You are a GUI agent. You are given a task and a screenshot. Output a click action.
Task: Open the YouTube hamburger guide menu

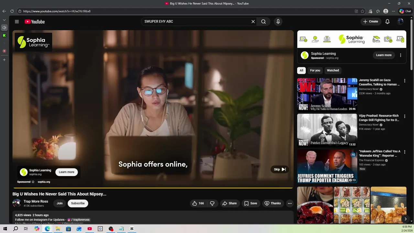coord(17,22)
